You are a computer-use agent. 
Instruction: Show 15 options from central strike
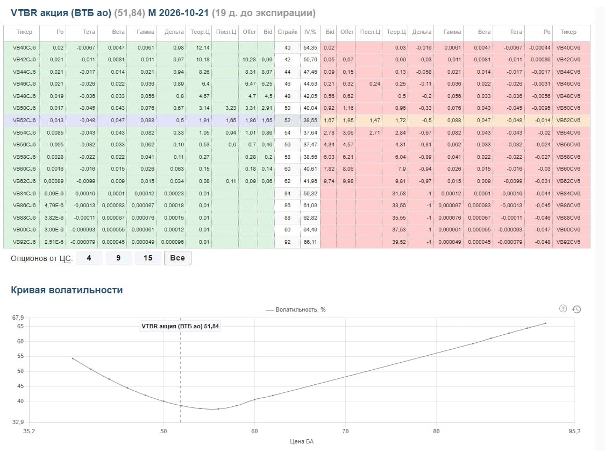click(x=148, y=258)
